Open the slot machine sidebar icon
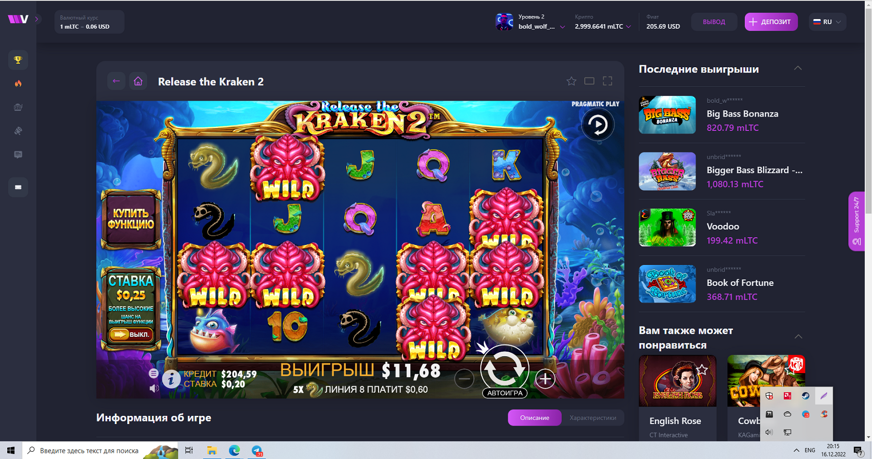This screenshot has width=872, height=459. pos(18,107)
